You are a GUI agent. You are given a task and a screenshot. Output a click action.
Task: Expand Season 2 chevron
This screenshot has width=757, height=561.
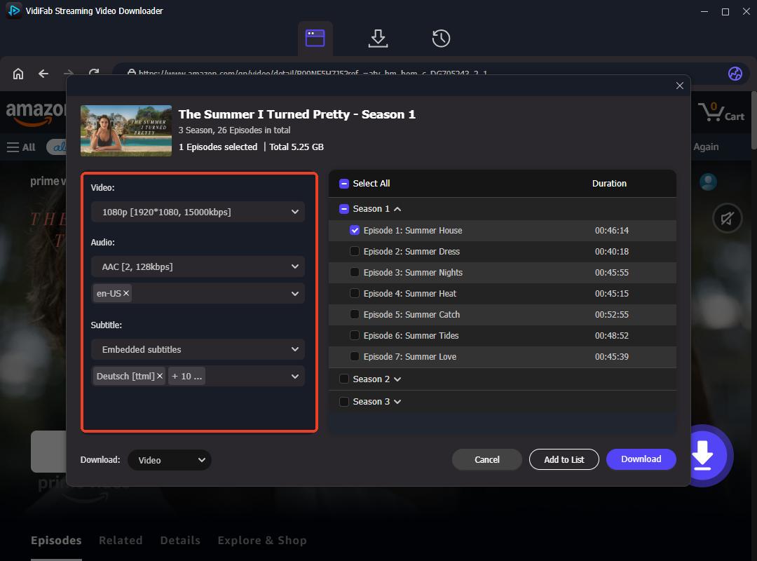[x=397, y=379]
